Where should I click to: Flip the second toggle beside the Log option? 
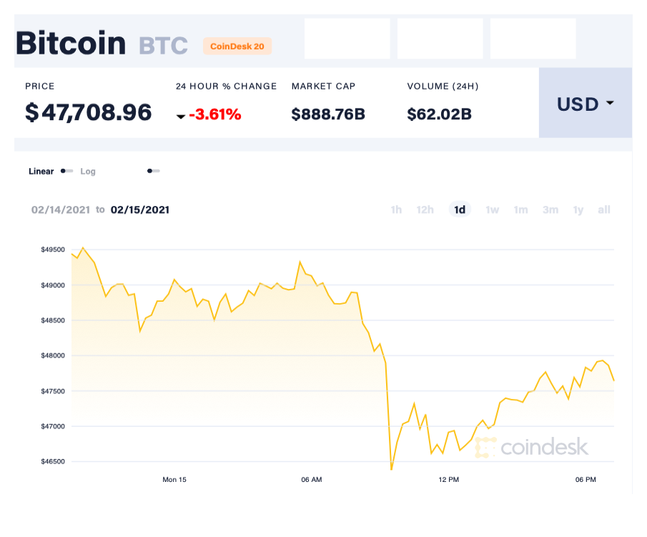[153, 172]
